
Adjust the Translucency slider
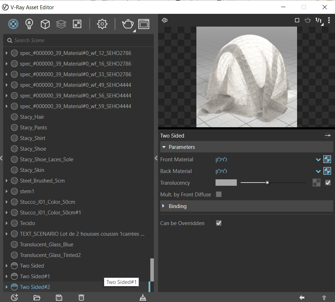pyautogui.click(x=267, y=183)
